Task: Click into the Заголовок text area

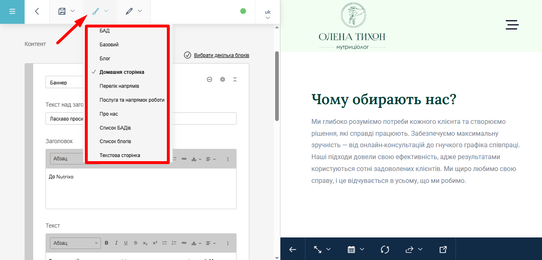Action: point(141,189)
